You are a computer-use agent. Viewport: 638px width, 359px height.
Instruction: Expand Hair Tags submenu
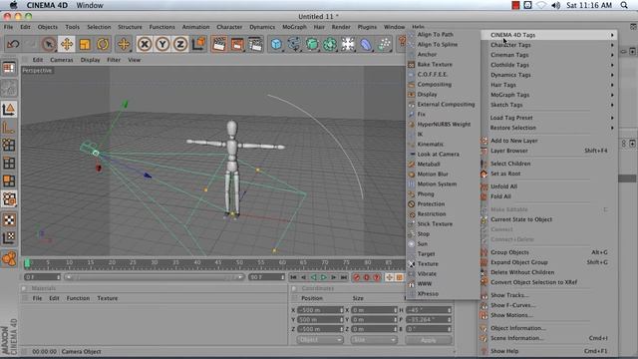[x=549, y=85]
